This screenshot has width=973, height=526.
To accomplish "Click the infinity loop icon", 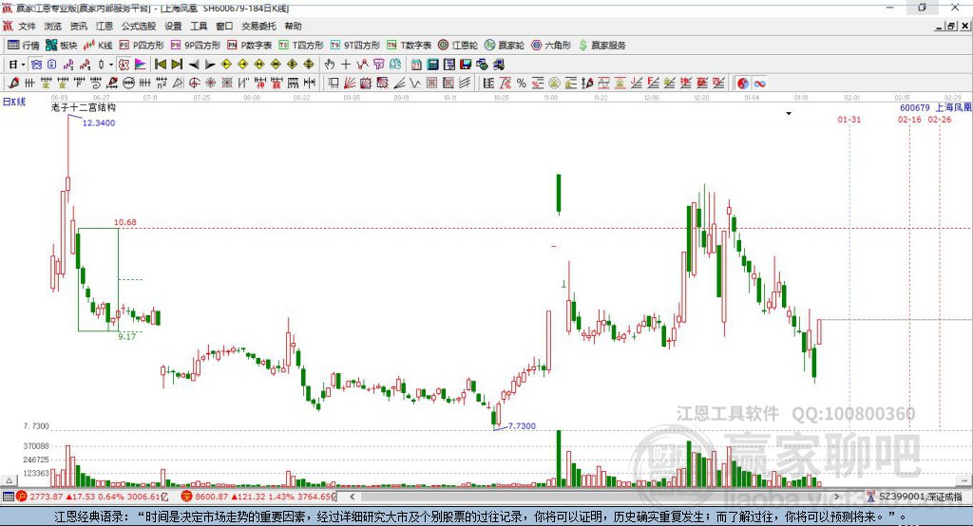I will [x=759, y=84].
